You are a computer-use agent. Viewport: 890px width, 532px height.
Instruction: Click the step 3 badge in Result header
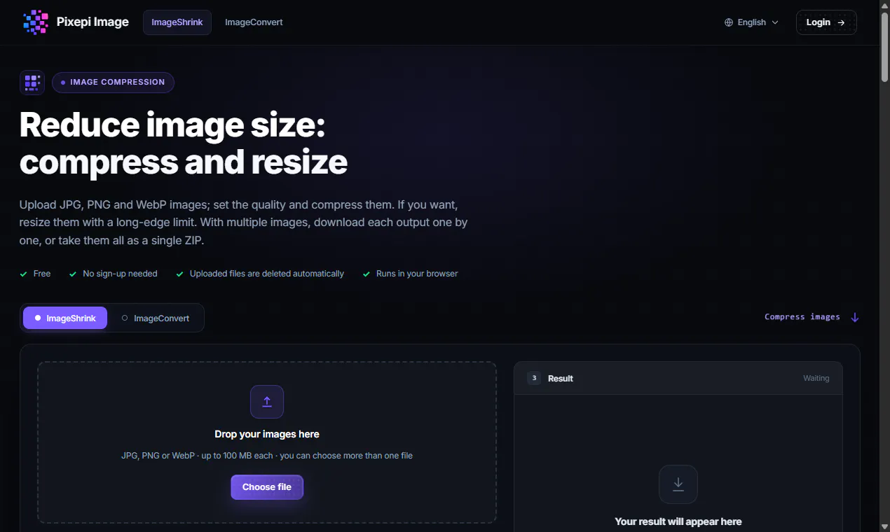pos(534,378)
